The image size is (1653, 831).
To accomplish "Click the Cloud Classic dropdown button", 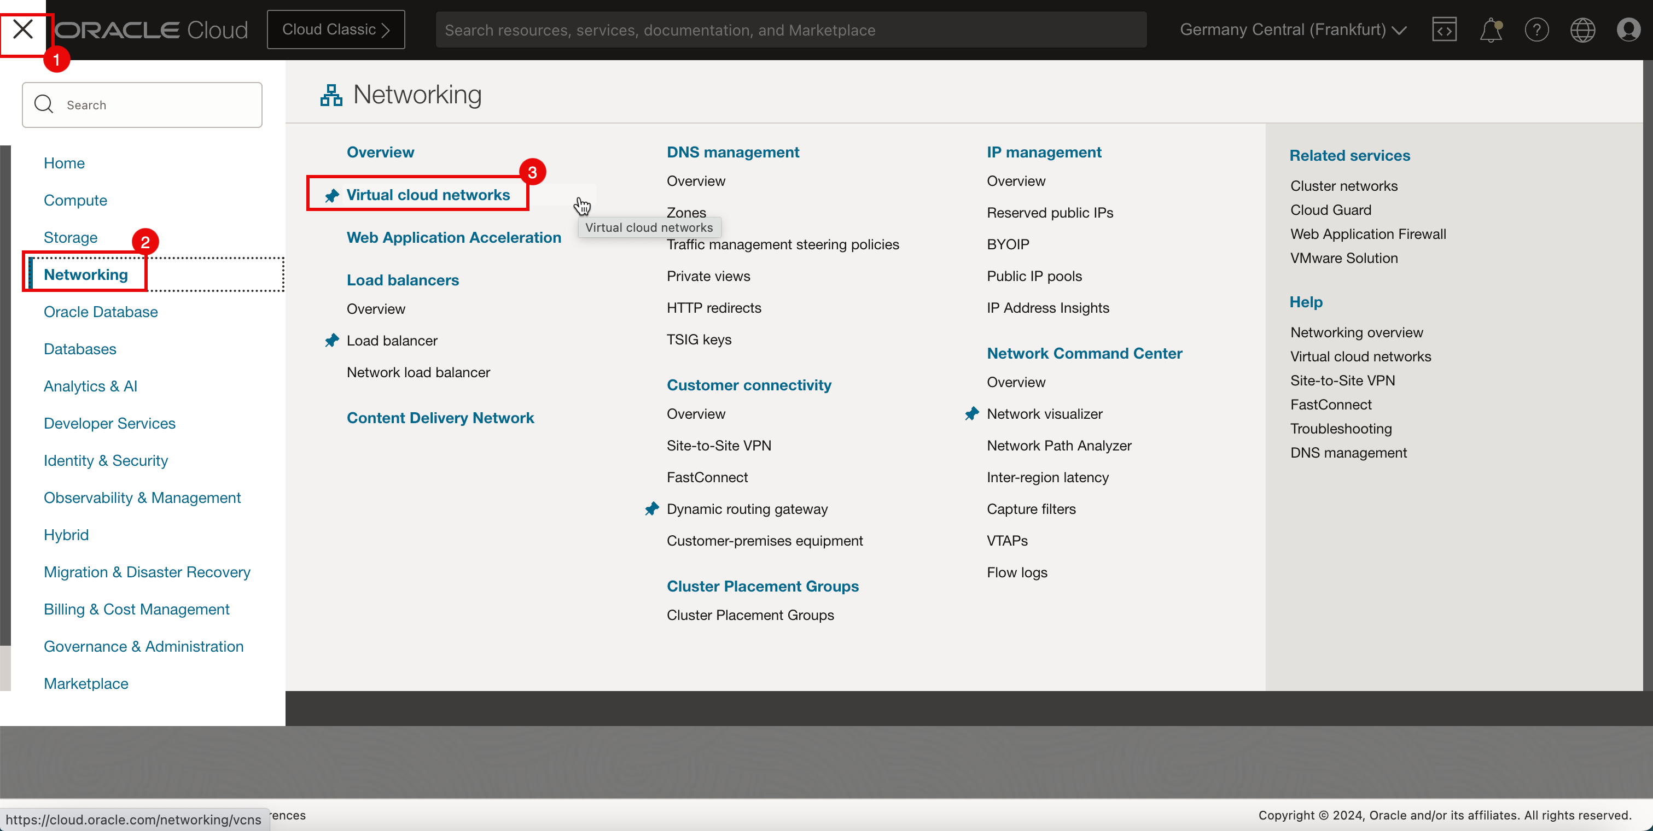I will pos(336,28).
